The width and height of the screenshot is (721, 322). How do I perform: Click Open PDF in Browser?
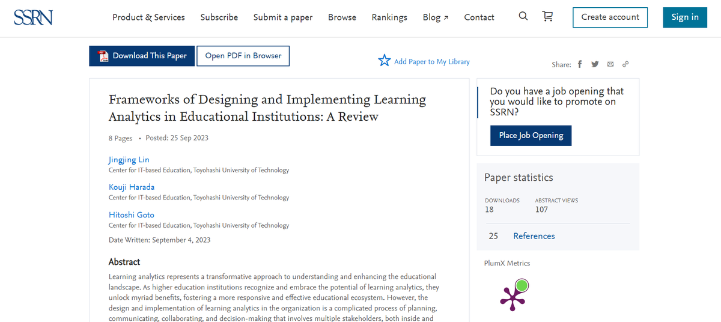[243, 56]
